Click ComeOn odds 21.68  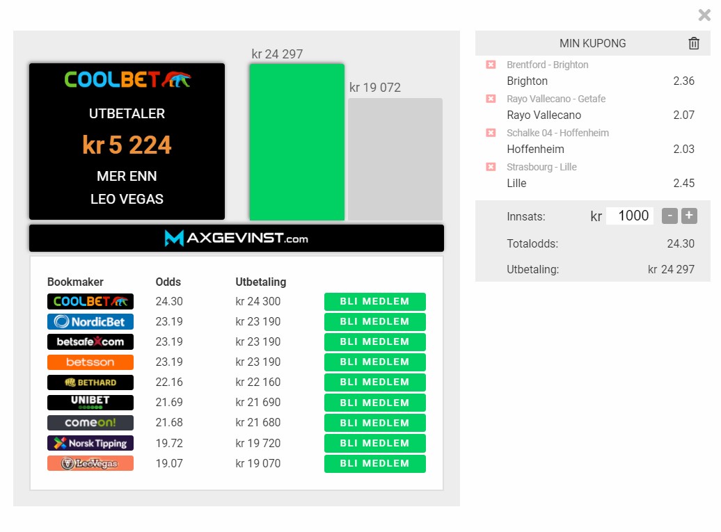[x=169, y=423]
